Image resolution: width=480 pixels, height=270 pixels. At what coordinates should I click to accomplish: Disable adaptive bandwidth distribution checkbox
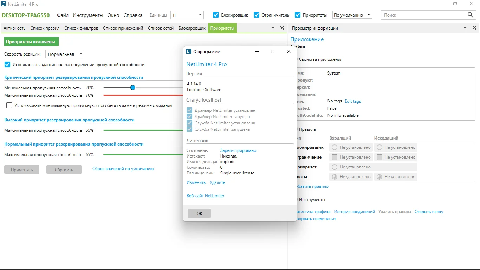point(7,64)
